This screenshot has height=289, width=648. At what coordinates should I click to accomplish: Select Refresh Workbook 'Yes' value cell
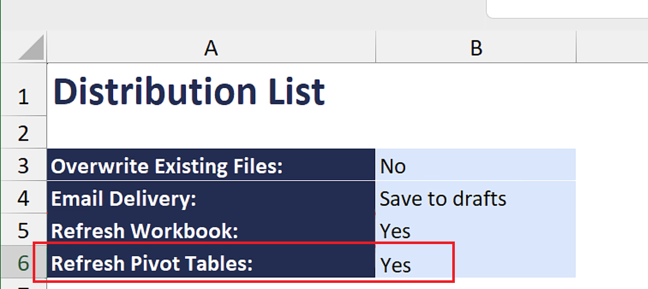click(x=476, y=229)
